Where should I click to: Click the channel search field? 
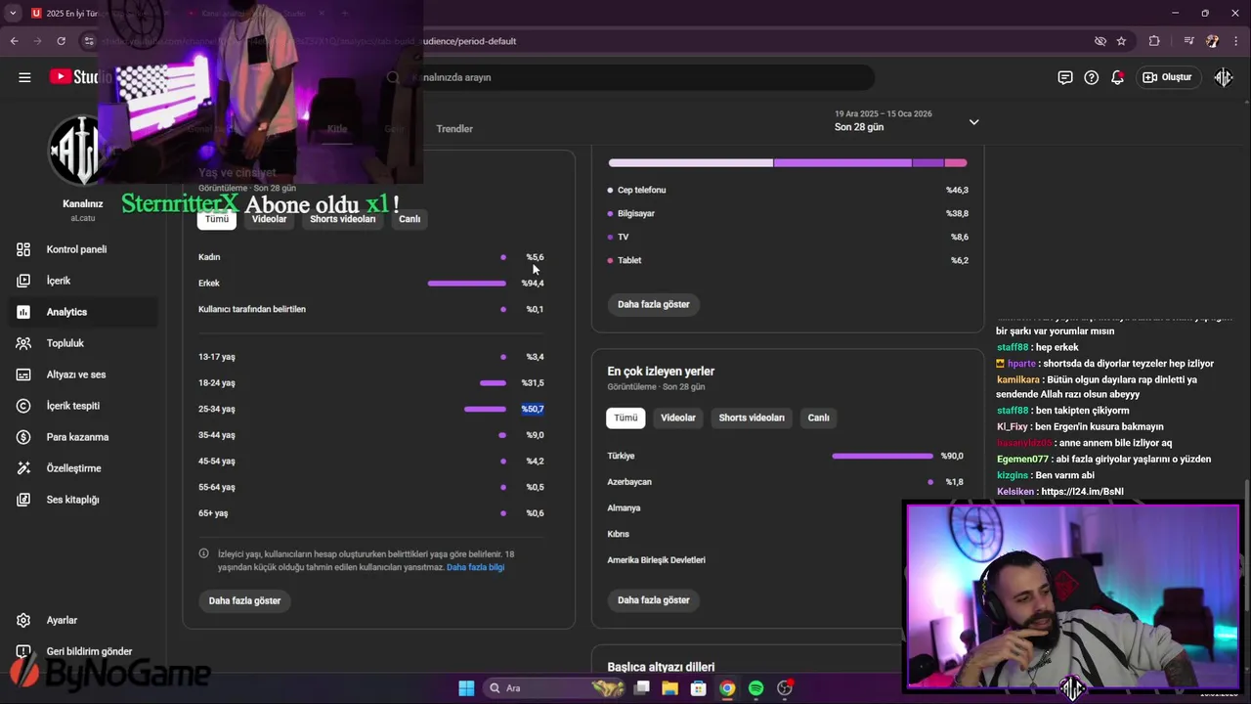point(625,77)
